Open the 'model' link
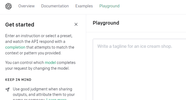186x100 pixels. 50,63
